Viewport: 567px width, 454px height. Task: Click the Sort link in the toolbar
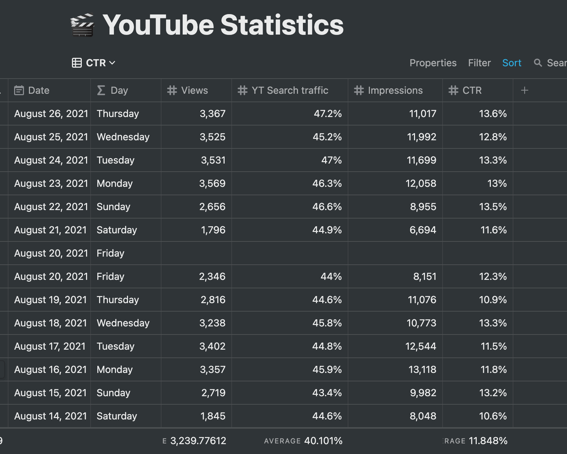[511, 63]
